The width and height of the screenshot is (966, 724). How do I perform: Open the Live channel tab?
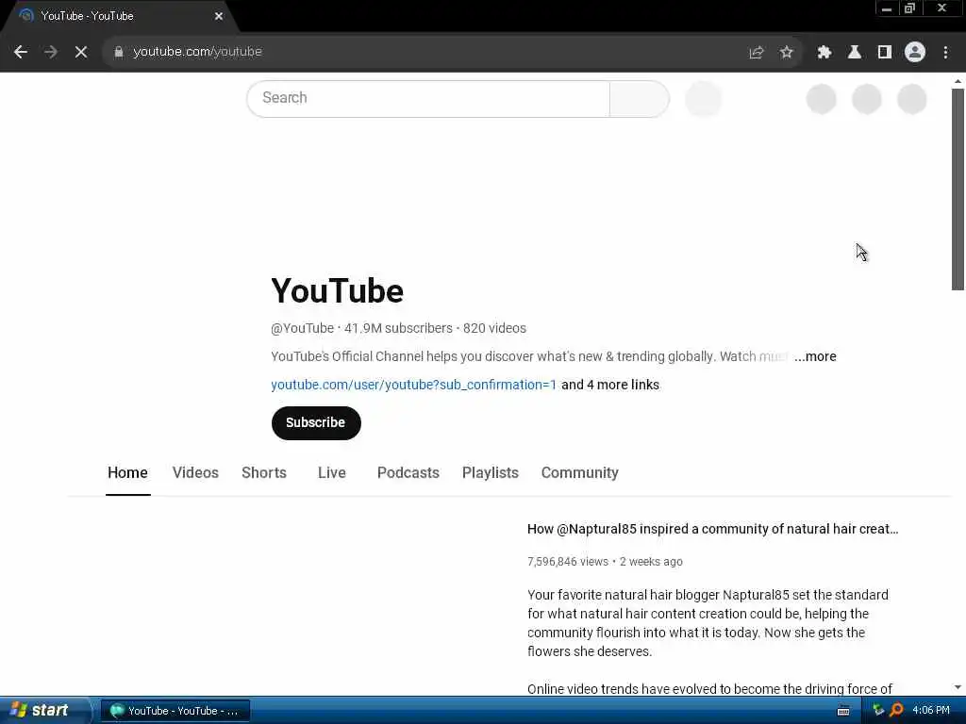[331, 473]
